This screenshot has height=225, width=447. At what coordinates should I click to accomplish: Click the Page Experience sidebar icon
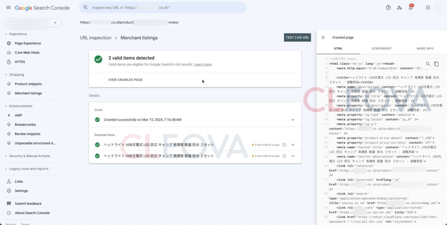9,43
